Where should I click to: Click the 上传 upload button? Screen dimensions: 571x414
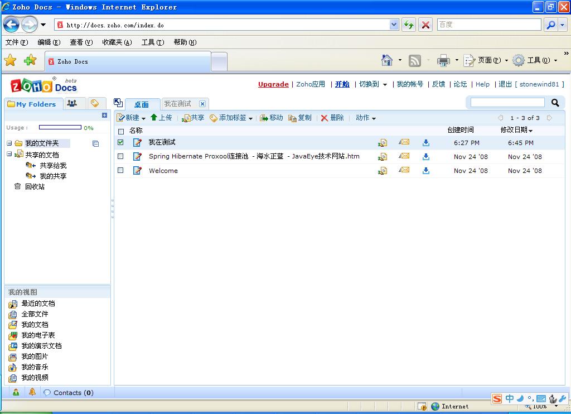161,118
